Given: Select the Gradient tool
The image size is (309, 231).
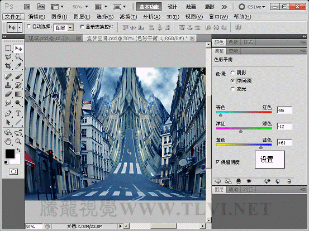Looking at the screenshot, I should pos(18,94).
